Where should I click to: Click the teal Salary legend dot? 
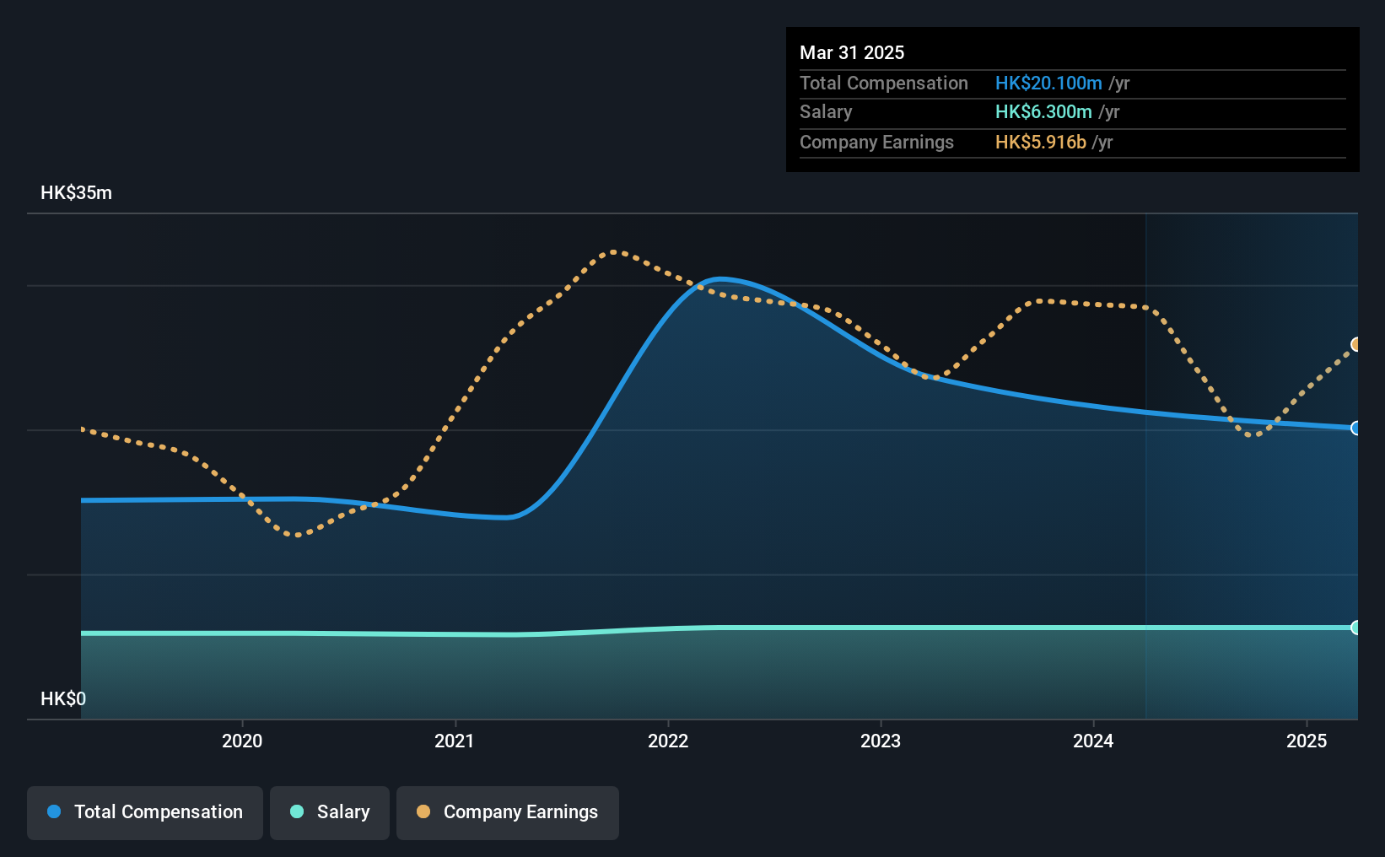(x=297, y=811)
